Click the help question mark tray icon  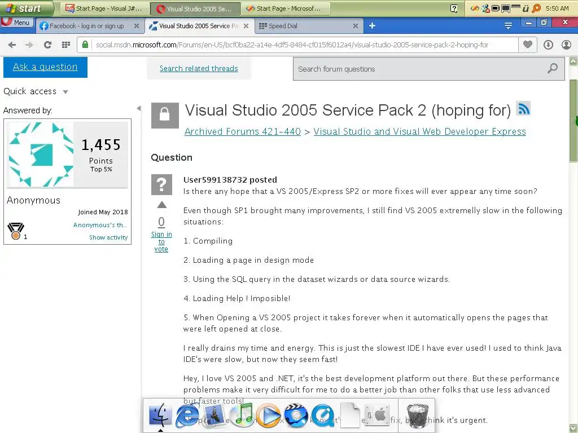point(454,8)
